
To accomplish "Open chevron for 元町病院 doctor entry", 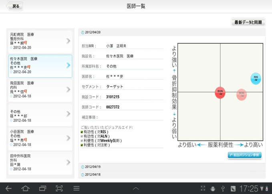I will (69, 41).
